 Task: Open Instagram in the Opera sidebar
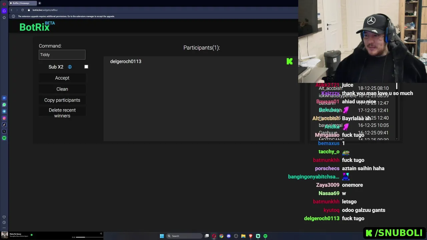[x=4, y=118]
